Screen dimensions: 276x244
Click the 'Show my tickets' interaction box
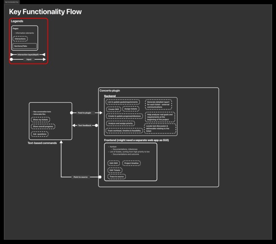pos(40,120)
